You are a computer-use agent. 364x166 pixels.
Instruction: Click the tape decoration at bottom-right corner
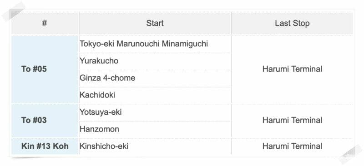(x=350, y=154)
